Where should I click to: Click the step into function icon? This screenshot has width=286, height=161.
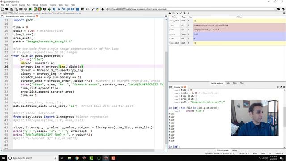point(63,9)
